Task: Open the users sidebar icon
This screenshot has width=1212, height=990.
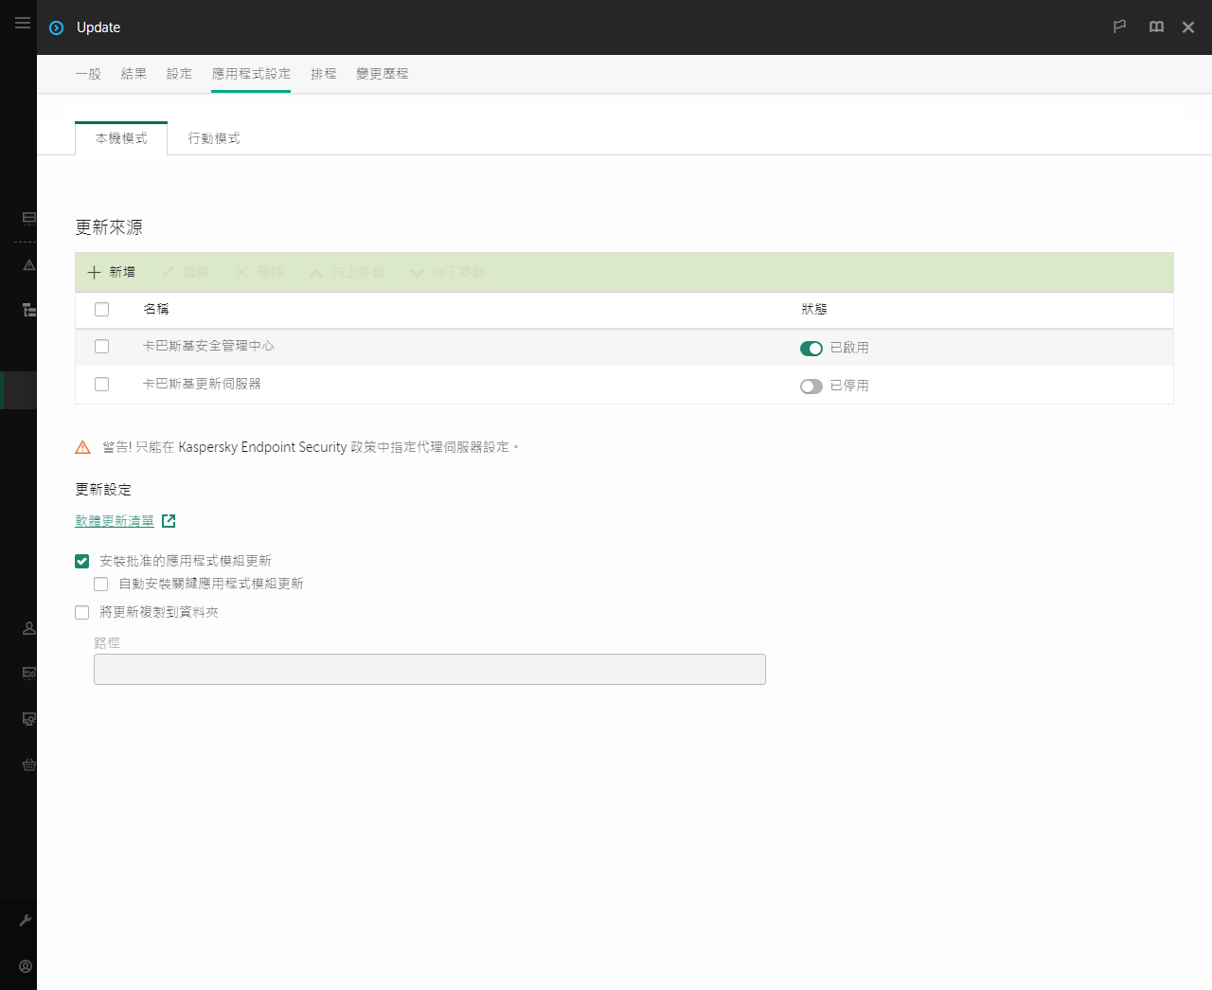Action: pyautogui.click(x=28, y=628)
